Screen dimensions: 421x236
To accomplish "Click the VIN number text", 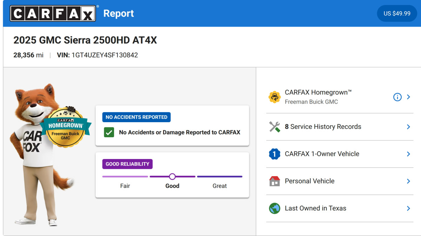I will [x=105, y=55].
